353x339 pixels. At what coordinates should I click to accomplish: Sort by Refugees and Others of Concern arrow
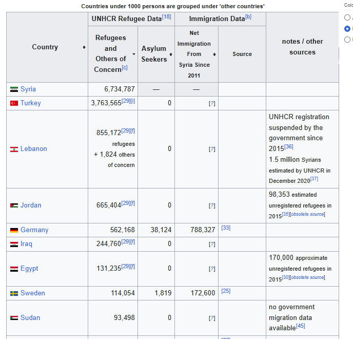[134, 54]
